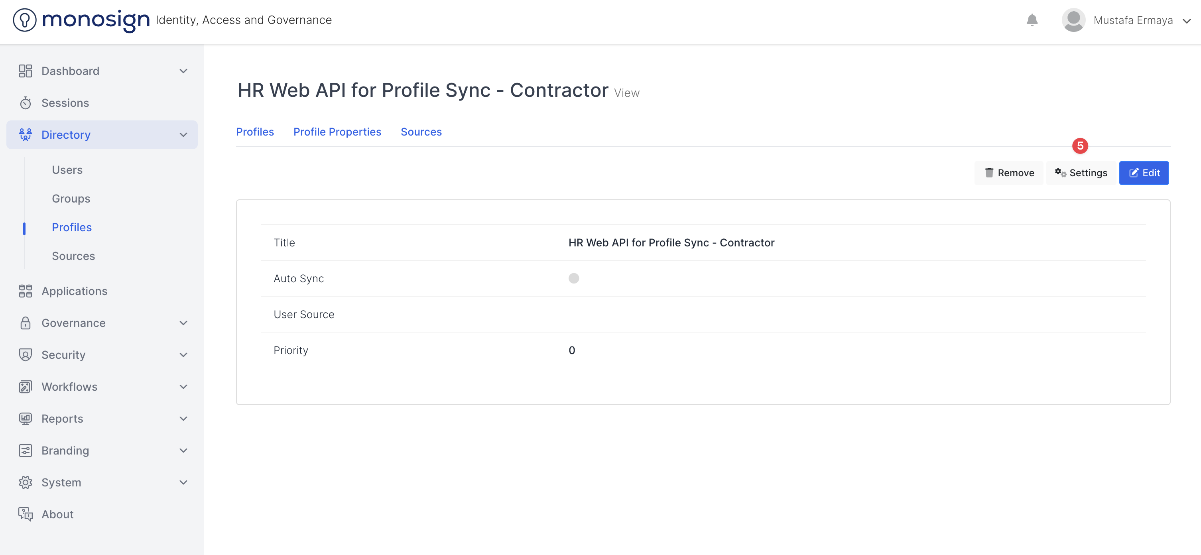Expand the Dashboard menu chevron
Image resolution: width=1201 pixels, height=555 pixels.
pos(183,71)
